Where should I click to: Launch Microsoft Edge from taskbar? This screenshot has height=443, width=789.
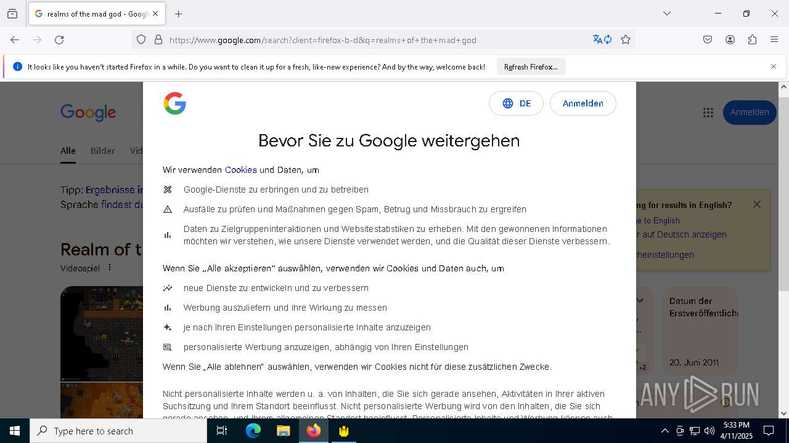[x=253, y=431]
